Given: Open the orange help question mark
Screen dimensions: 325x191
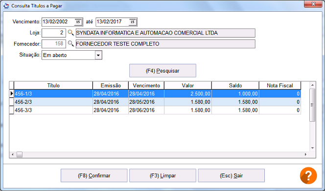Looking at the screenshot, I should [308, 175].
